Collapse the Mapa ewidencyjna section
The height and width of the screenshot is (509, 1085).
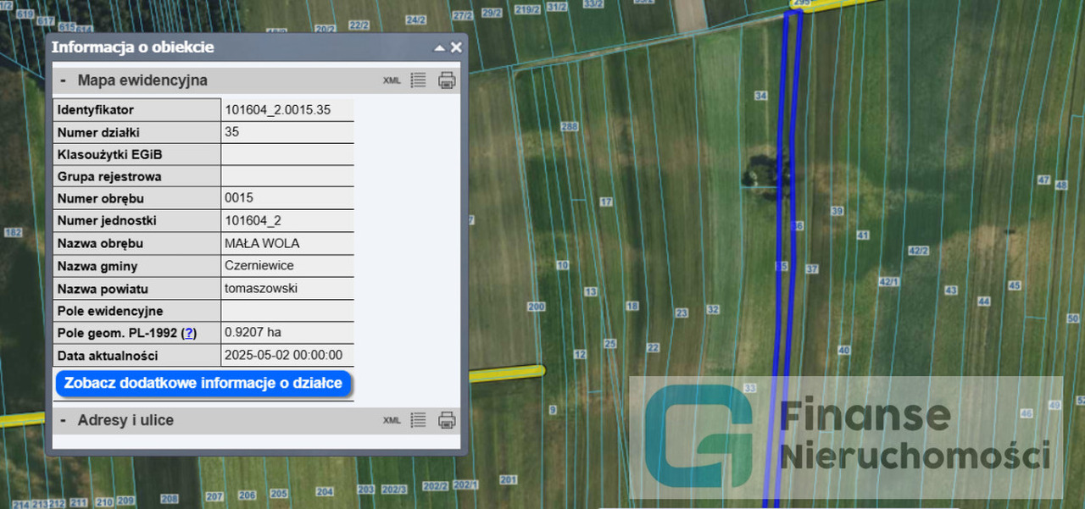click(64, 80)
